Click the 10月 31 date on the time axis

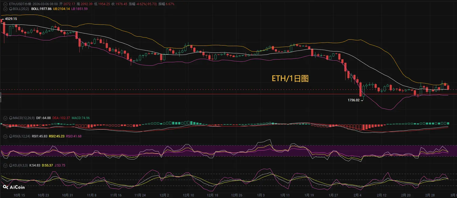point(68,195)
